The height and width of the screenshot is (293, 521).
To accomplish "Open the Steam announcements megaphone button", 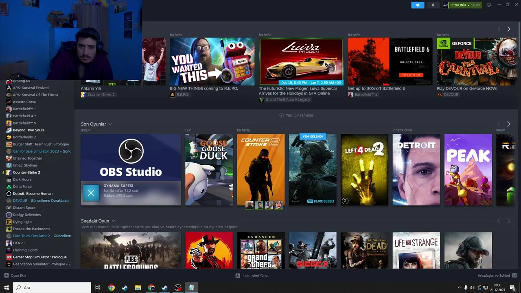I will (418, 5).
